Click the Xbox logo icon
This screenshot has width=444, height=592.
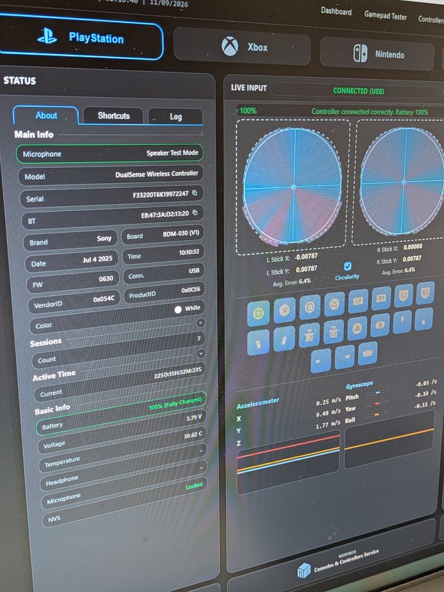(230, 46)
